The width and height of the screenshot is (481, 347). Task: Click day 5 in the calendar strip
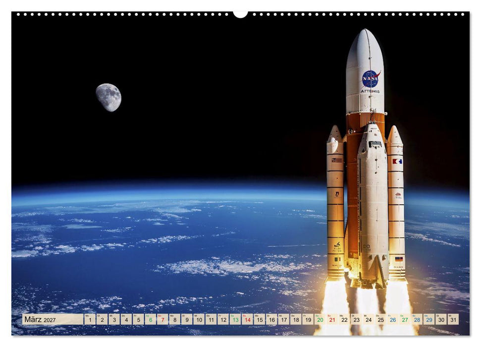click(x=138, y=319)
